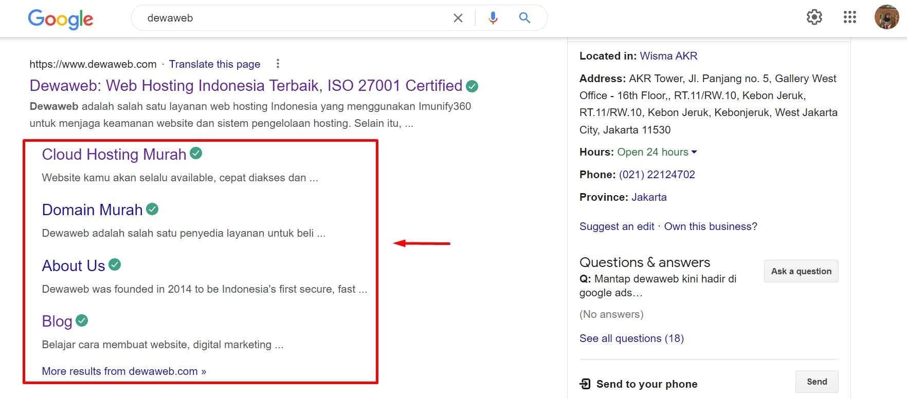Viewport: 907px width, 399px height.
Task: Open three-dot menu beside Translate this page
Action: [x=278, y=64]
